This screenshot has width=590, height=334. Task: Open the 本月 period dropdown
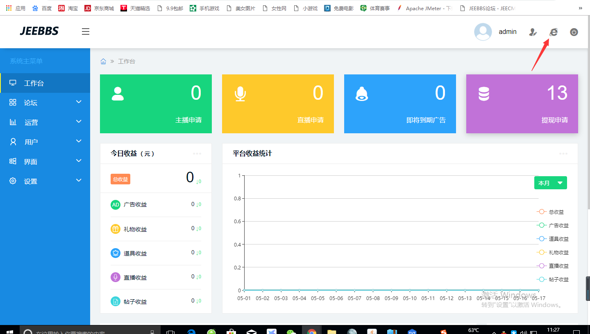point(550,183)
